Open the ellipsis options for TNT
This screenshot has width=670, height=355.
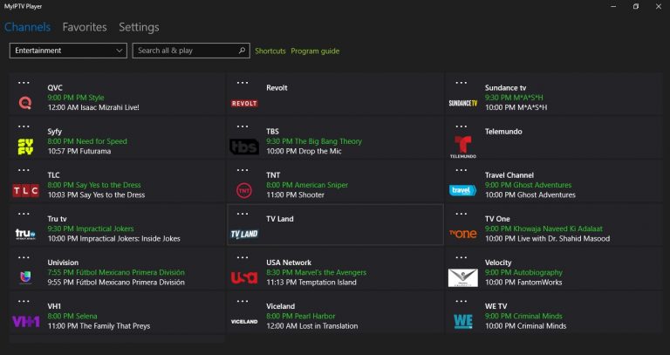pyautogui.click(x=243, y=170)
